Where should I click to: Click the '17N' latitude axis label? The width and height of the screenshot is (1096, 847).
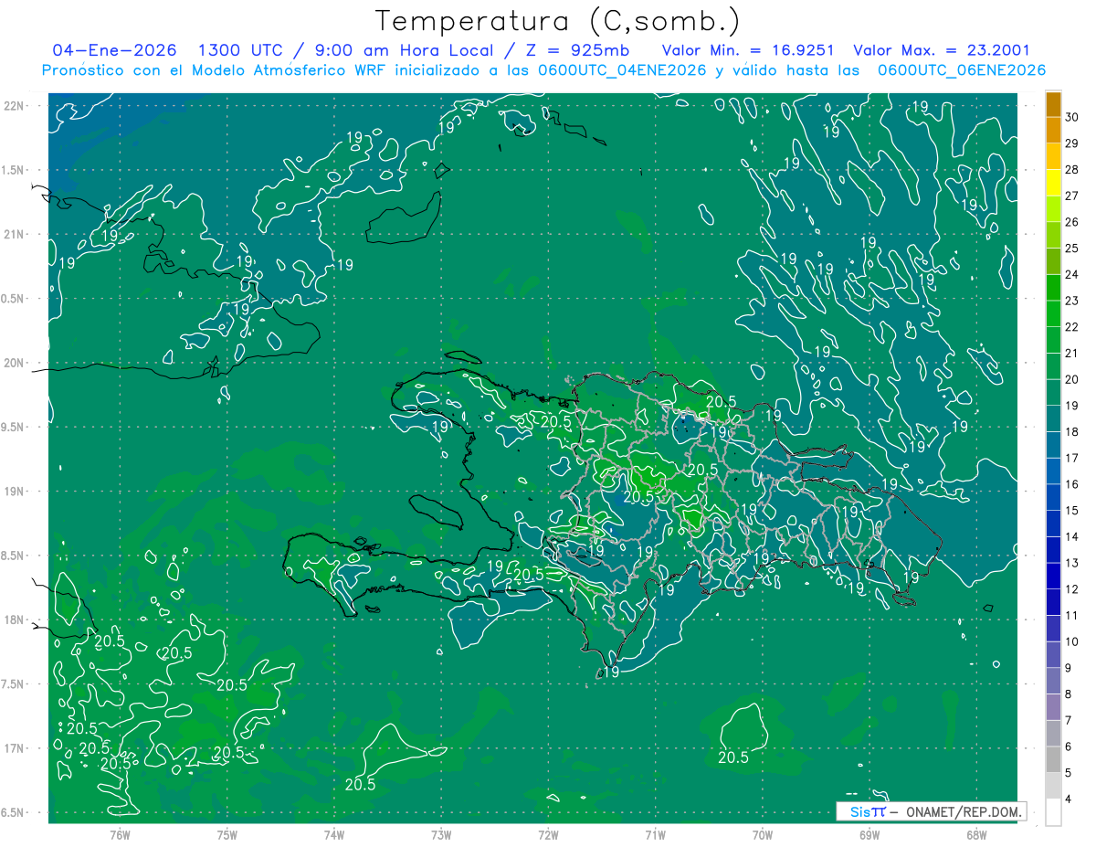pyautogui.click(x=14, y=748)
